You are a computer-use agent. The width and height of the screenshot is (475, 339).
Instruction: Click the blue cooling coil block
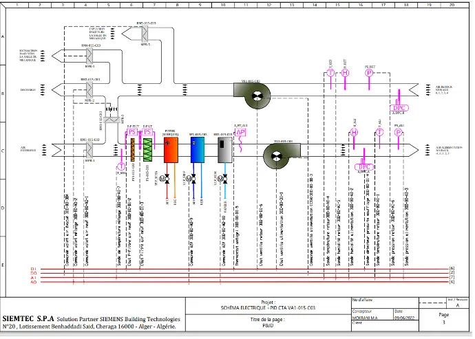tap(198, 149)
